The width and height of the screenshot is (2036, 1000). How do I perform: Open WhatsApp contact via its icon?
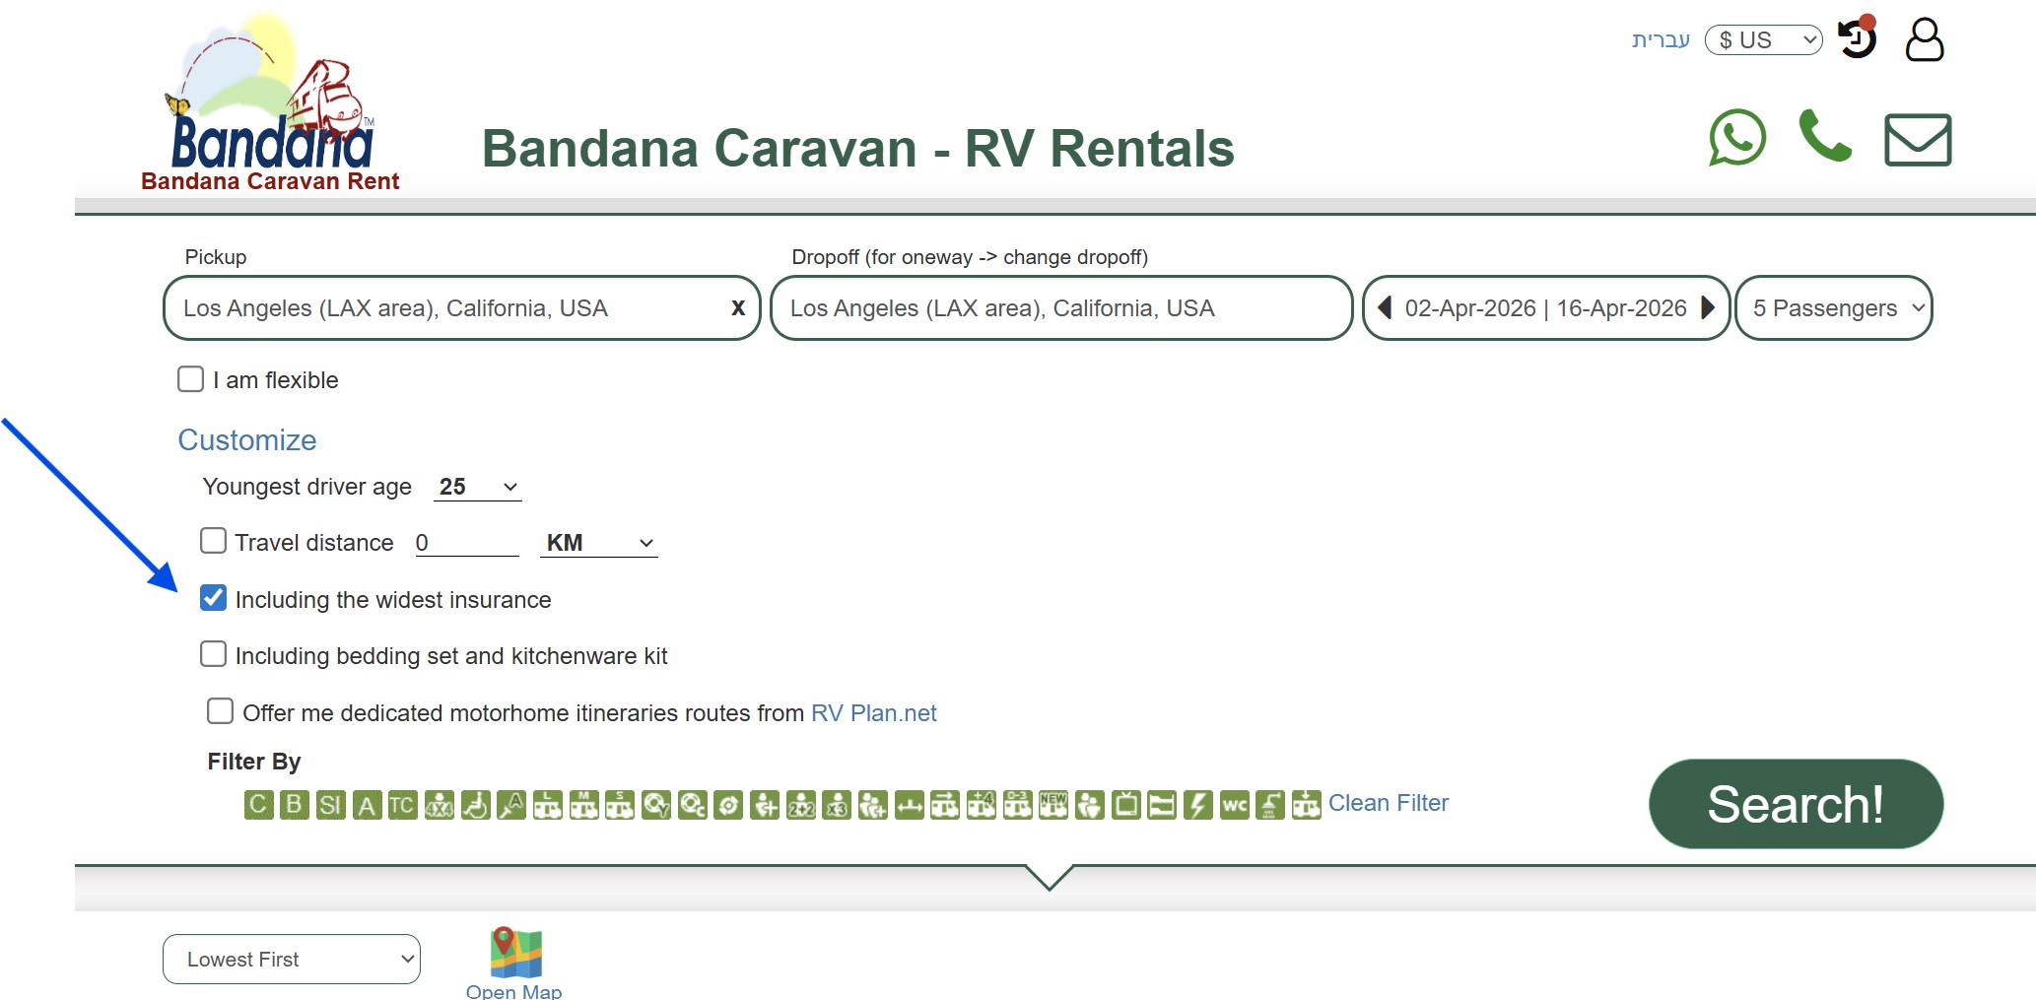click(1735, 138)
